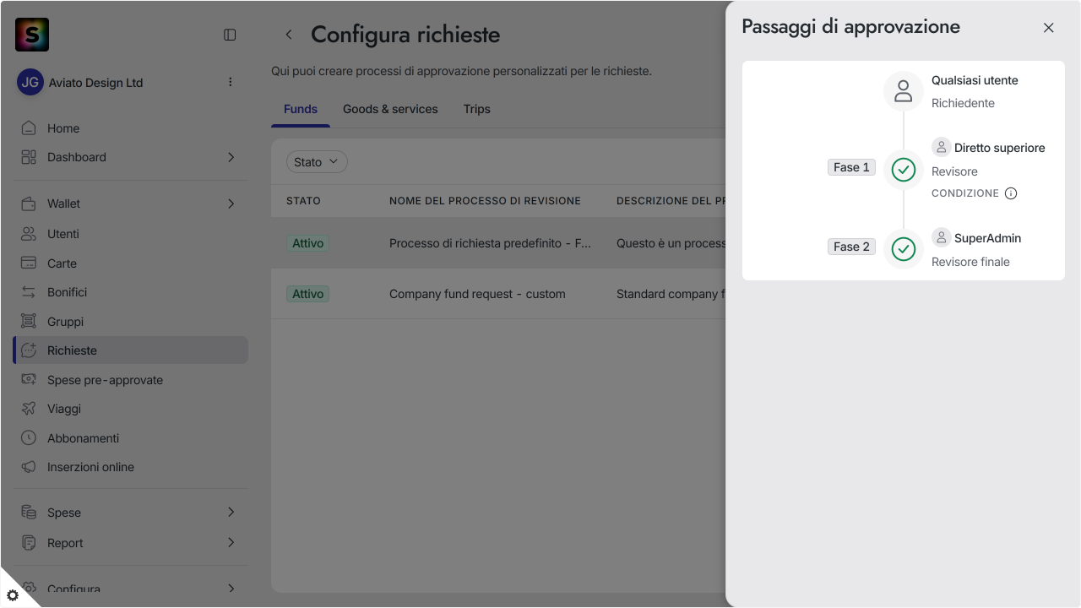Click the Diretto superiore small avatar icon
Viewport: 1081px width, 608px height.
pos(942,147)
